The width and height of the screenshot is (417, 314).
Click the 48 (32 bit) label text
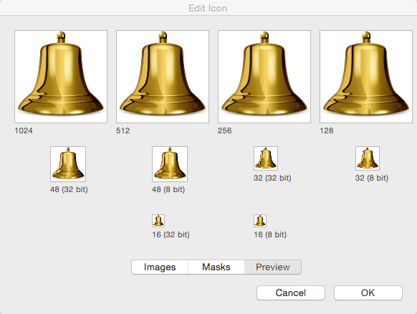(x=69, y=189)
